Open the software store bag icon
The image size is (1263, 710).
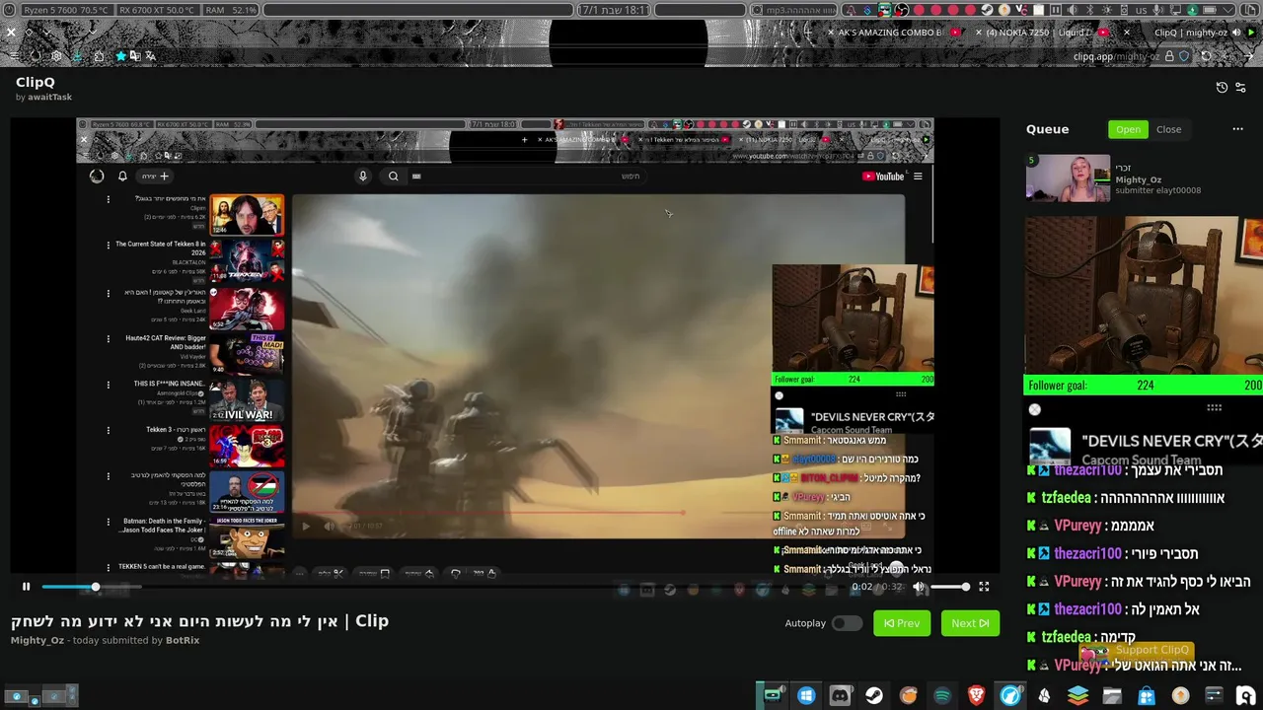pyautogui.click(x=1147, y=695)
